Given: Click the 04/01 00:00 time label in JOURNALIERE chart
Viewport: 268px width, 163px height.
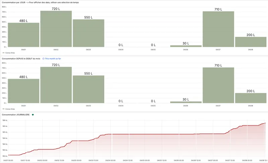Looking at the screenshot, I should point(8,160).
